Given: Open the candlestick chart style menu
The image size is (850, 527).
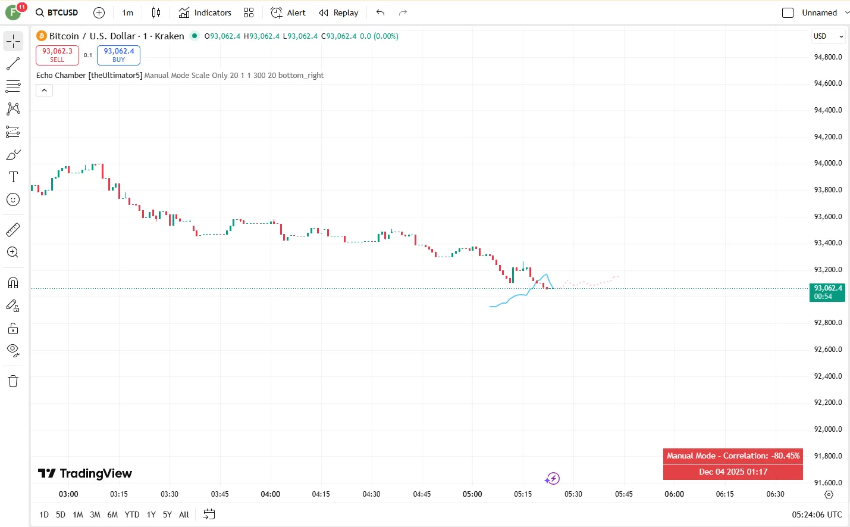Looking at the screenshot, I should coord(156,13).
